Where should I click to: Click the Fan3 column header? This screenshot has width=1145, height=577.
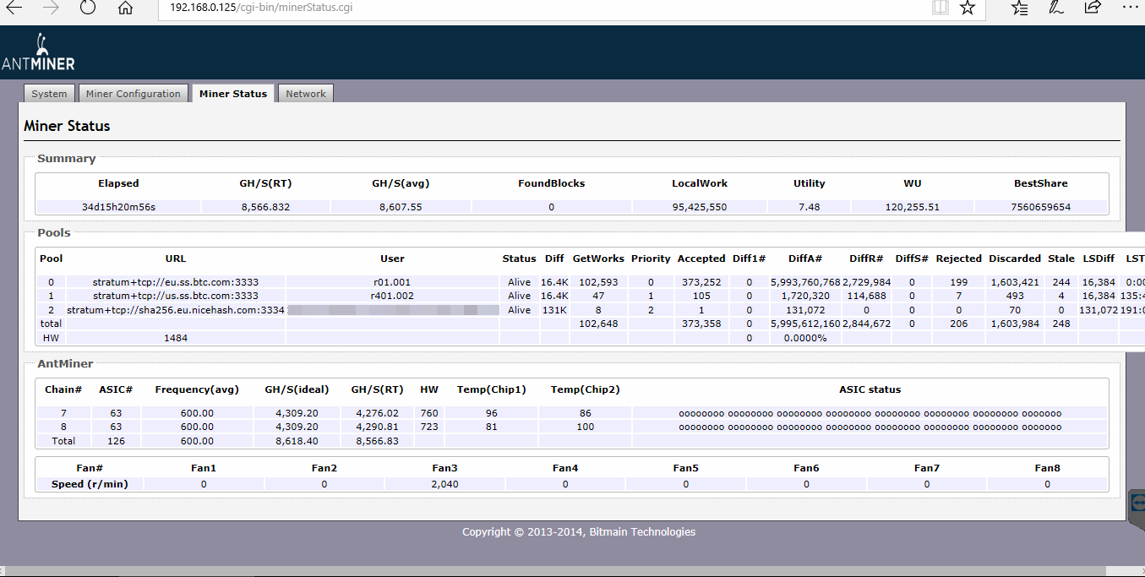444,467
